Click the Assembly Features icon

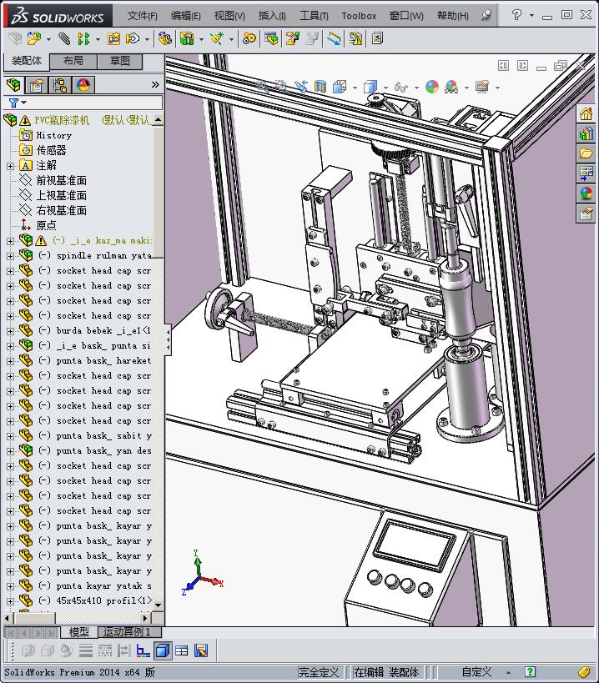[186, 38]
